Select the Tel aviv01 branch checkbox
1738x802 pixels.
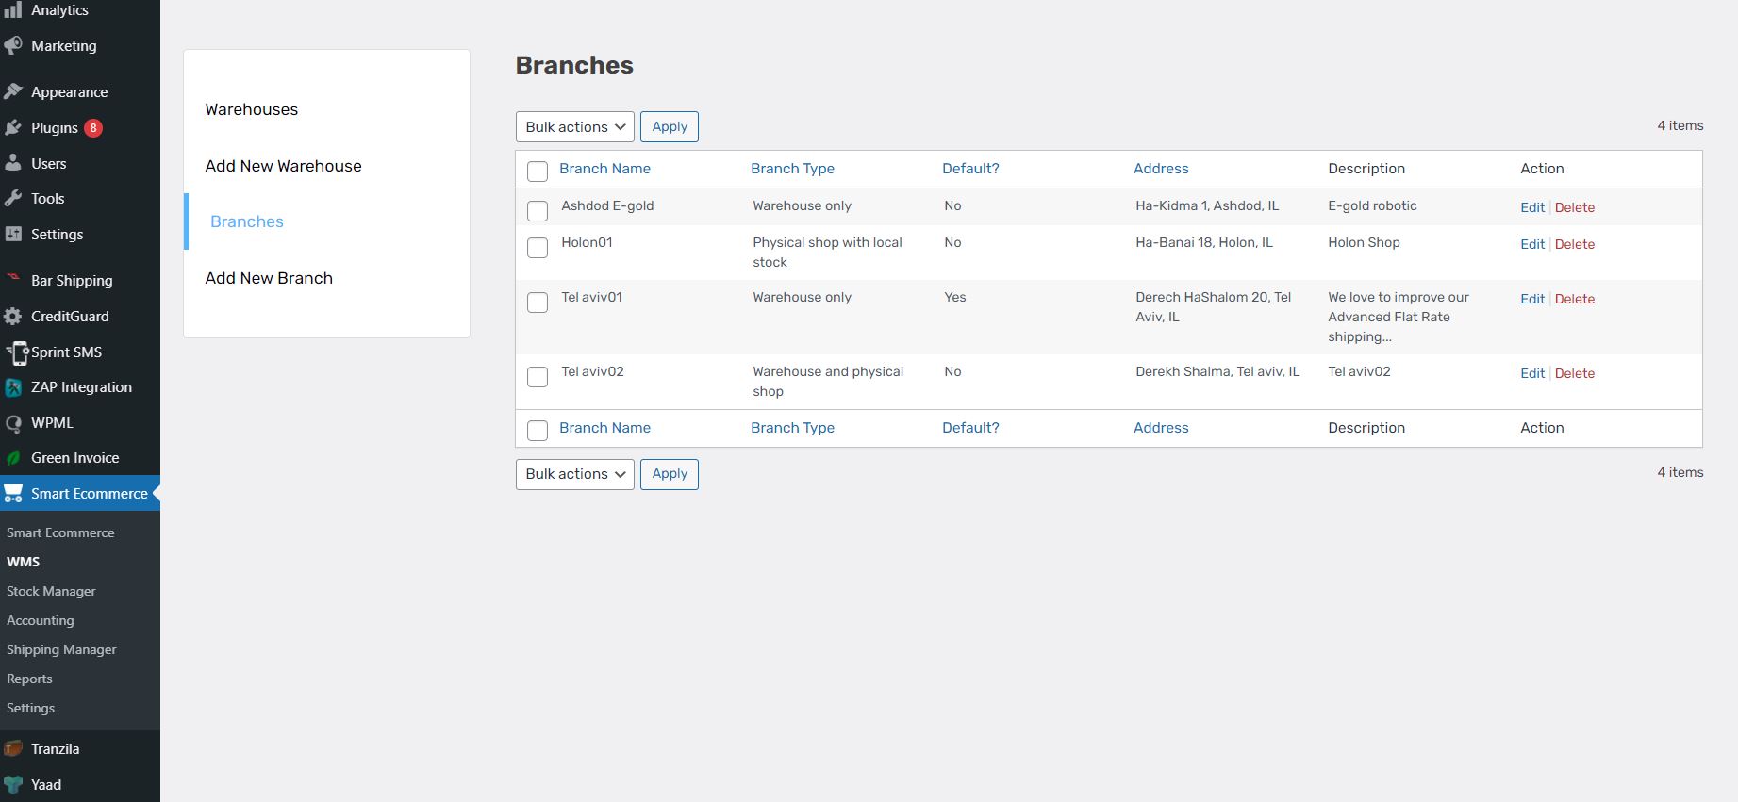click(x=538, y=303)
